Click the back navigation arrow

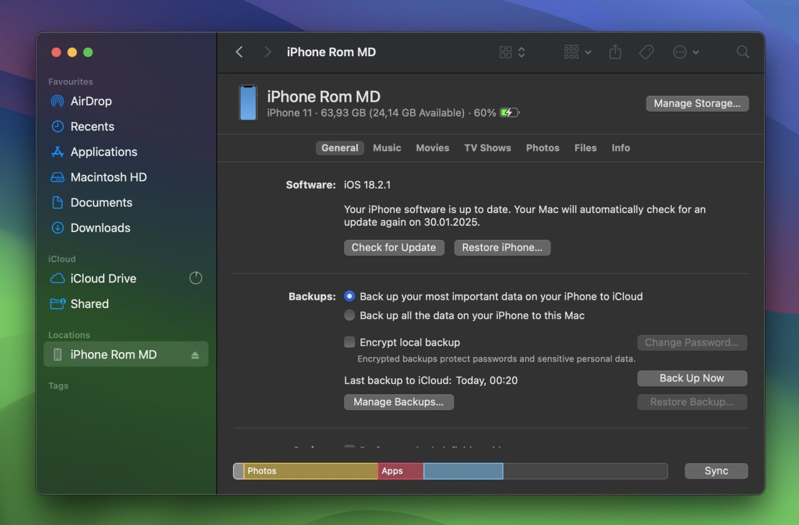[239, 52]
